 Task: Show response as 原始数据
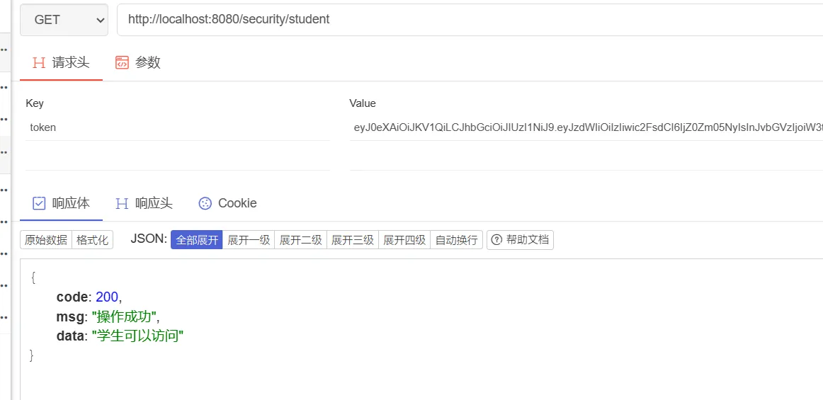(46, 240)
